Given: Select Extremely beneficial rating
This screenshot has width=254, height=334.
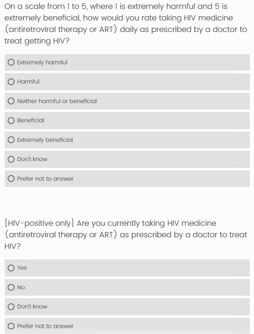Looking at the screenshot, I should pyautogui.click(x=11, y=140).
